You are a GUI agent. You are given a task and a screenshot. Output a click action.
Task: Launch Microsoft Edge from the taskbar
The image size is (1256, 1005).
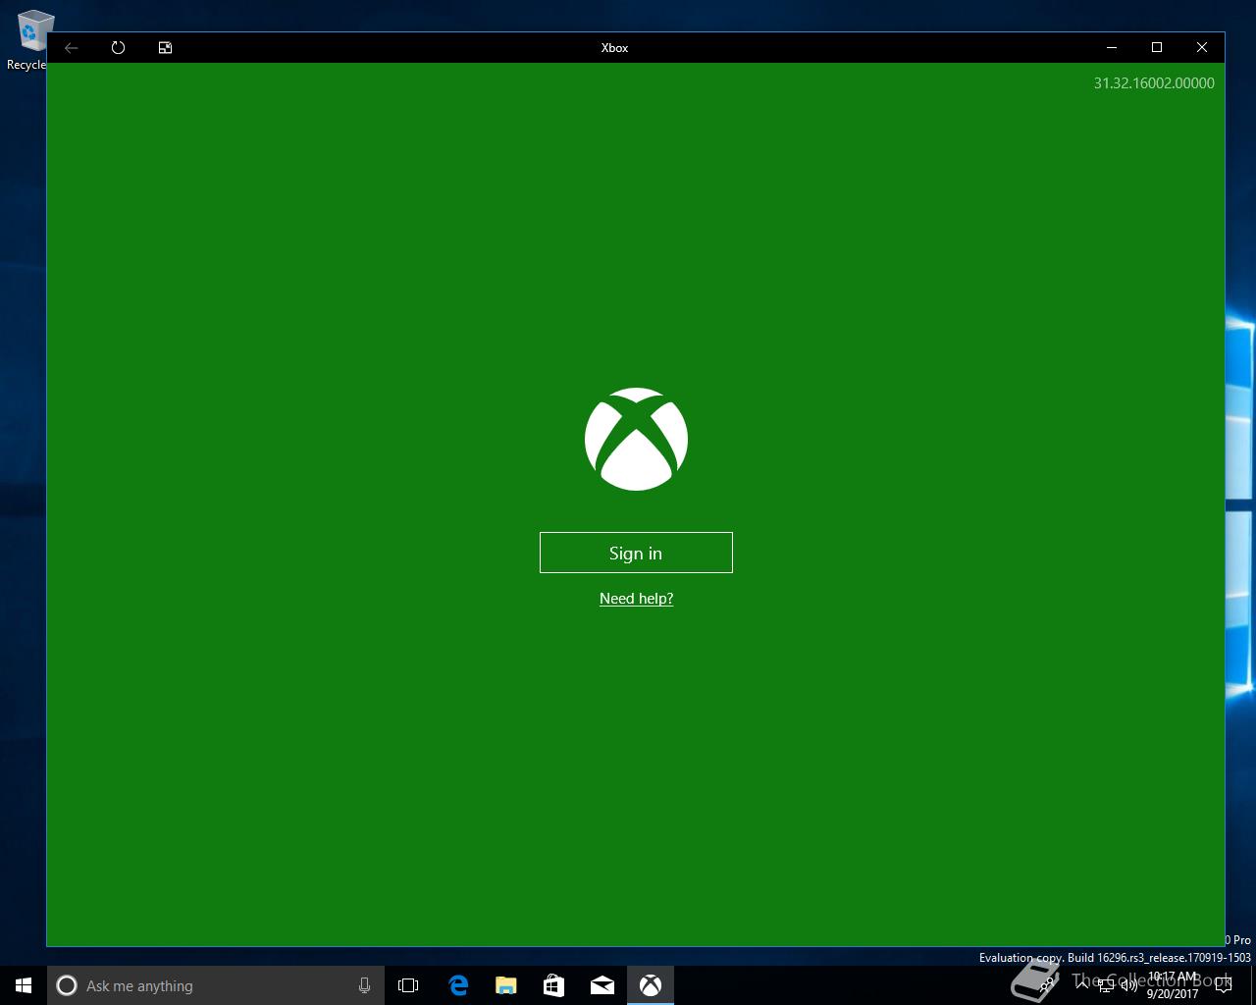457,985
